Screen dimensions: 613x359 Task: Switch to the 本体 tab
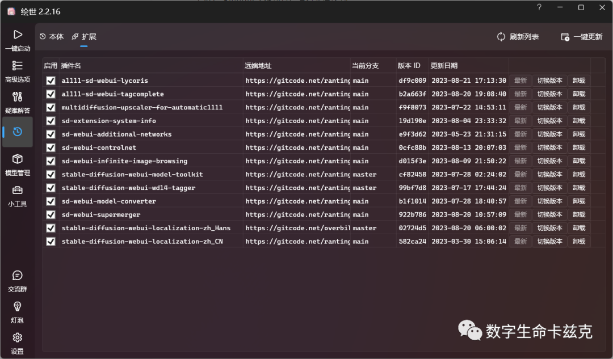click(x=52, y=37)
